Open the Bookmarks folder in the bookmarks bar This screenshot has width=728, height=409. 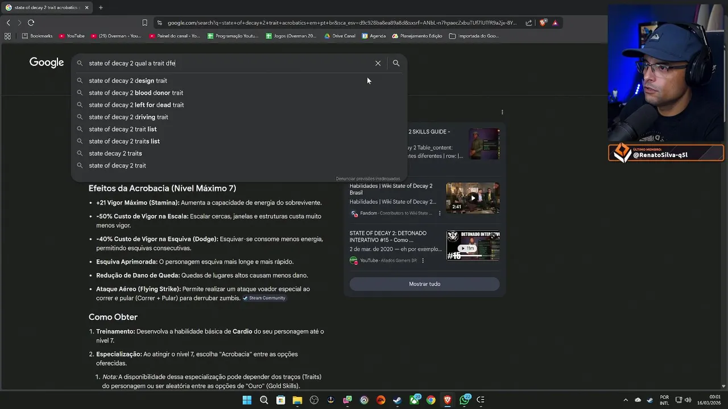click(x=37, y=36)
